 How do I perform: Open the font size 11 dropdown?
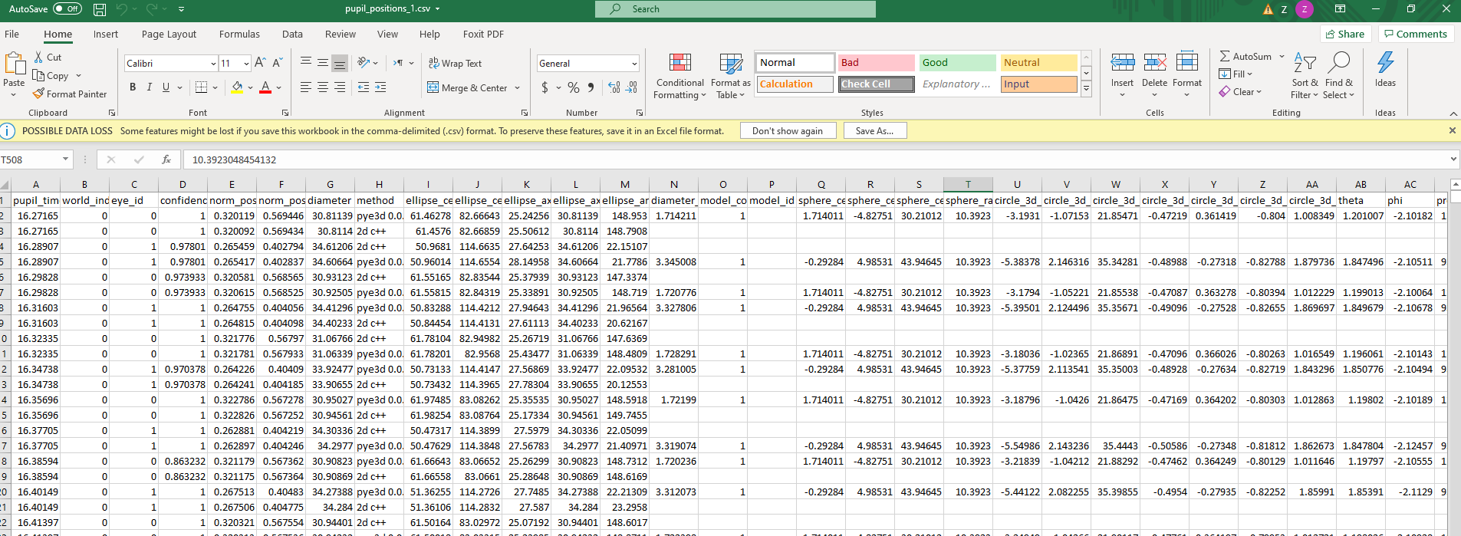click(x=246, y=64)
